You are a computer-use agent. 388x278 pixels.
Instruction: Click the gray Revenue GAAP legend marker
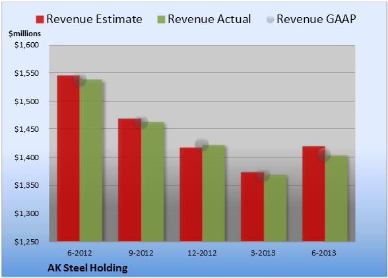pyautogui.click(x=271, y=20)
